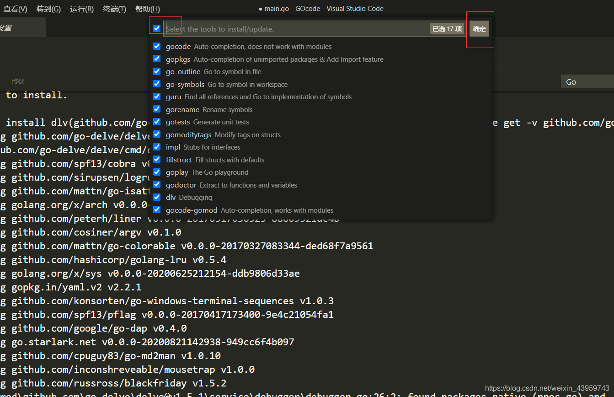Screen dimensions: 614x397
Task: Uncheck the go-outline tool checkbox
Action: click(157, 71)
